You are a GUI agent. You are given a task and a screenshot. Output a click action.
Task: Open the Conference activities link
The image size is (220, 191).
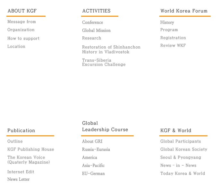click(92, 23)
